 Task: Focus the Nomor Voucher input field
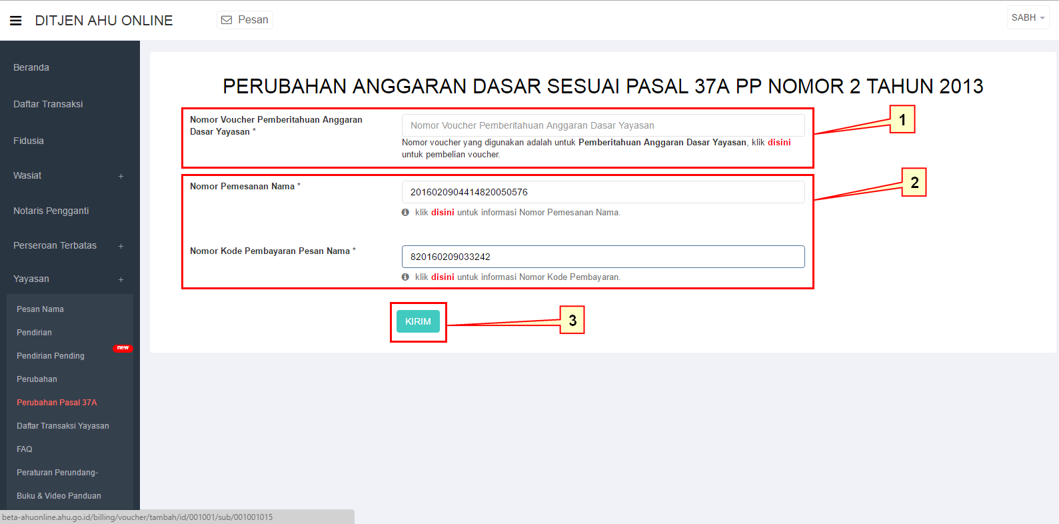click(x=602, y=125)
